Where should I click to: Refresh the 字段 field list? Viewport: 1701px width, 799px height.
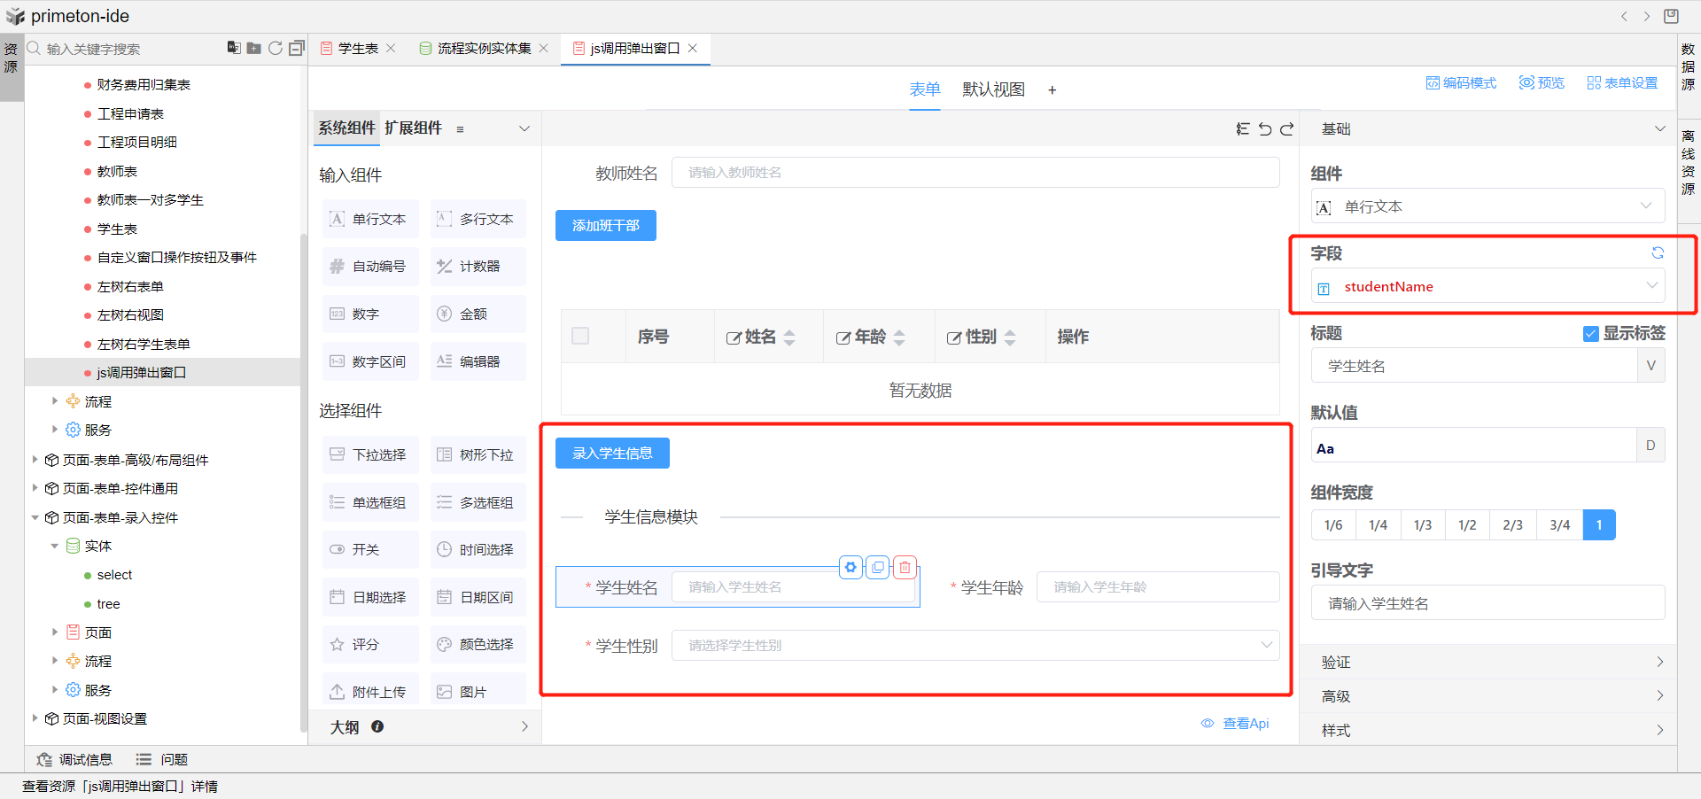1658,253
